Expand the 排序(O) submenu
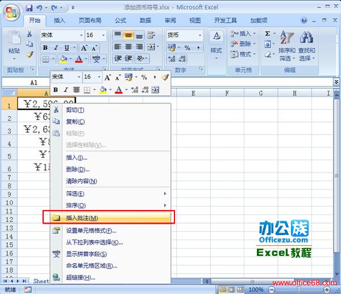Image resolution: width=341 pixels, height=294 pixels. coord(111,205)
